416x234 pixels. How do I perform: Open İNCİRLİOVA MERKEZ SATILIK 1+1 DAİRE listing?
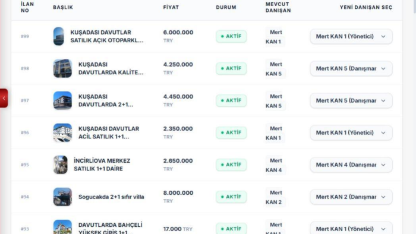pos(102,165)
